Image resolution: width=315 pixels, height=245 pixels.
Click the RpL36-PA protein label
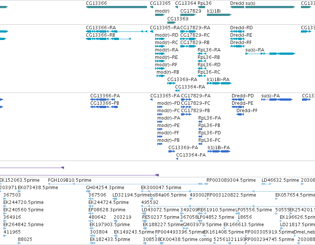pos(210,118)
